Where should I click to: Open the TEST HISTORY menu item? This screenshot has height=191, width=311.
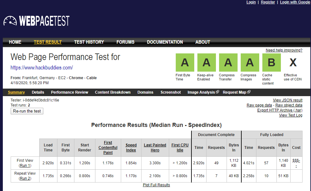coord(89,42)
